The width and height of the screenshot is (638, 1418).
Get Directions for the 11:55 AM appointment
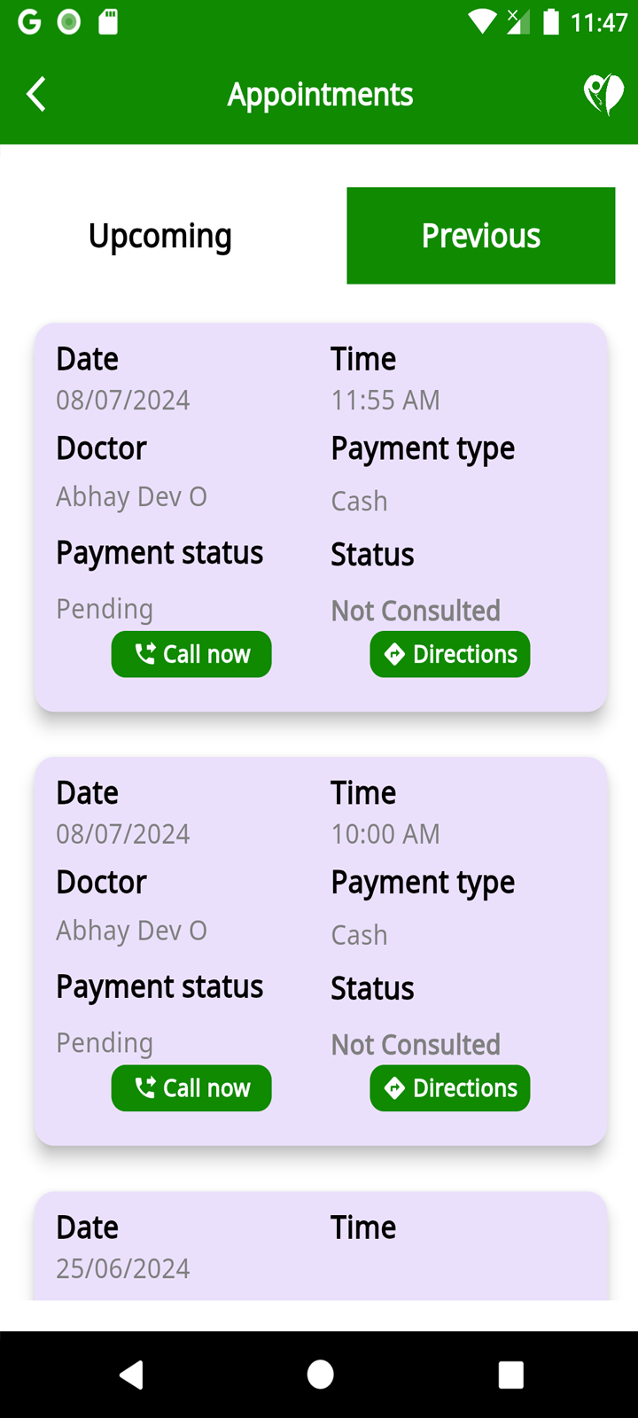450,654
